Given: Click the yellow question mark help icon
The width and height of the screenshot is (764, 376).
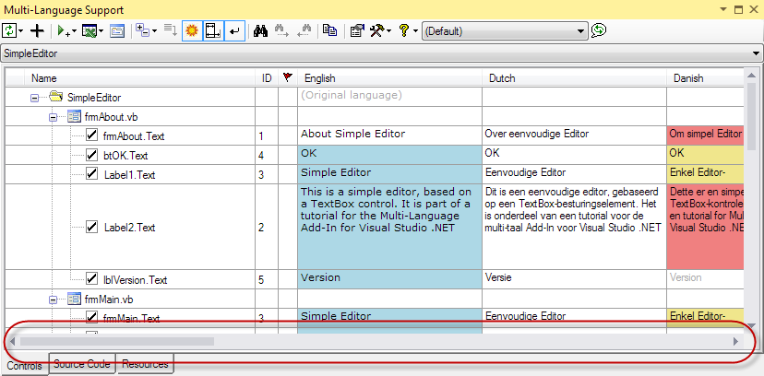Looking at the screenshot, I should point(404,30).
